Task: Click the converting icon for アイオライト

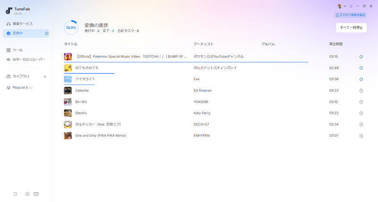Action: (x=361, y=79)
